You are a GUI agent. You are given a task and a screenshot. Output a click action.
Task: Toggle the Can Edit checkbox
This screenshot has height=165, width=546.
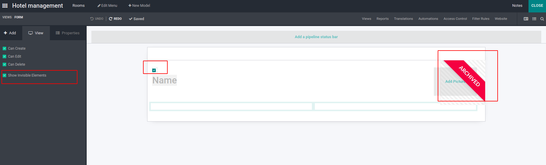tap(4, 56)
